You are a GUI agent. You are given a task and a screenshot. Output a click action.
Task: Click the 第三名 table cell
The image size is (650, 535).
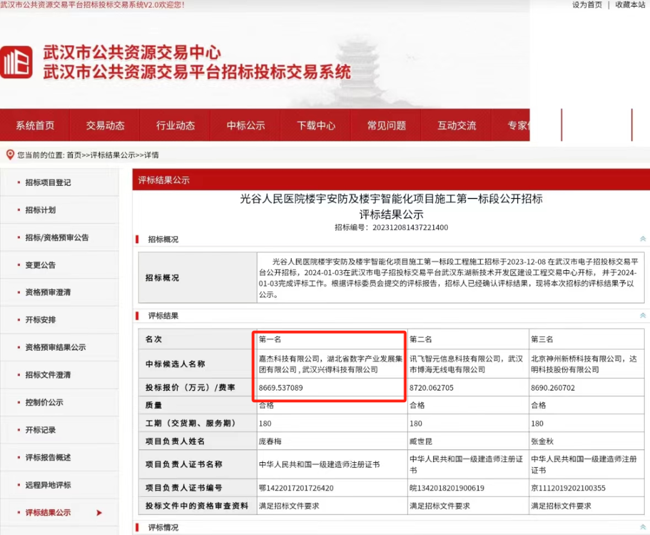pyautogui.click(x=587, y=339)
